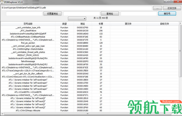Sort by the 类型 column header

pos(64,24)
